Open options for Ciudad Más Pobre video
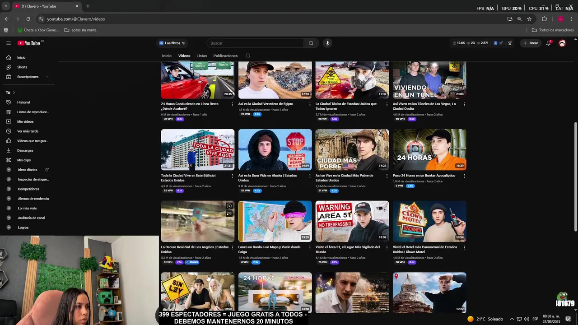The height and width of the screenshot is (325, 578). (x=387, y=176)
